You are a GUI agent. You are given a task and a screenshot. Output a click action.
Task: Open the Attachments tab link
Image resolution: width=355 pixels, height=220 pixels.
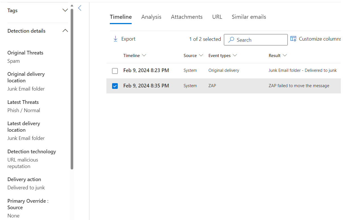tap(187, 17)
